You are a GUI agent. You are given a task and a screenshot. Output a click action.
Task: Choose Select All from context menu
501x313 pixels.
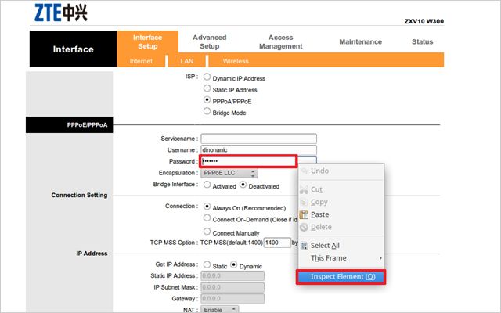pos(325,245)
